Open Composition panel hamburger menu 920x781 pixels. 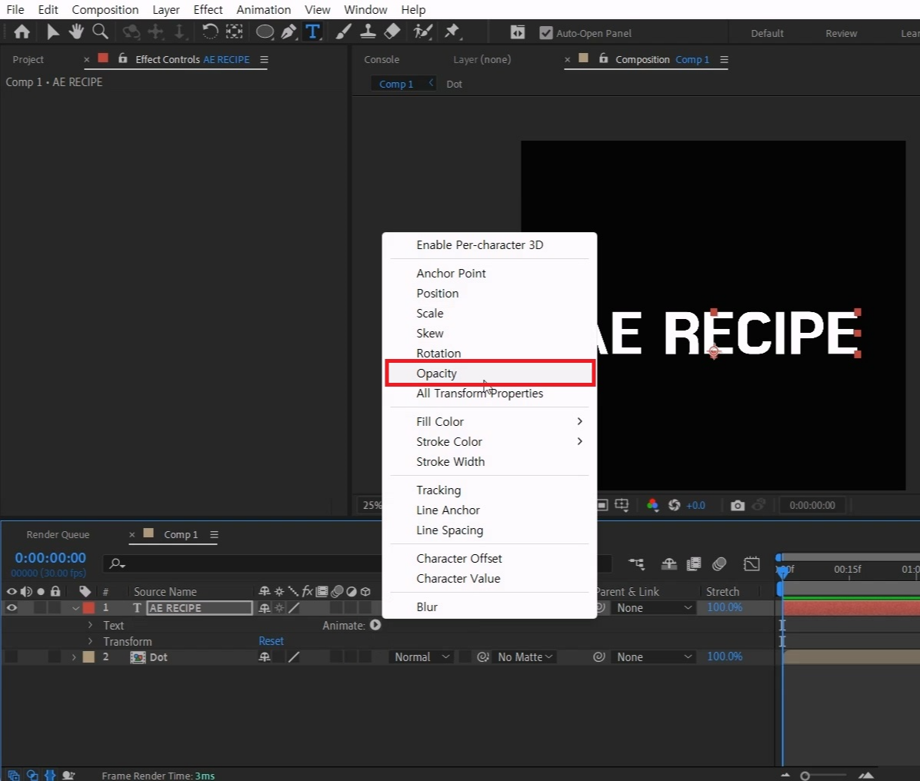click(x=724, y=60)
